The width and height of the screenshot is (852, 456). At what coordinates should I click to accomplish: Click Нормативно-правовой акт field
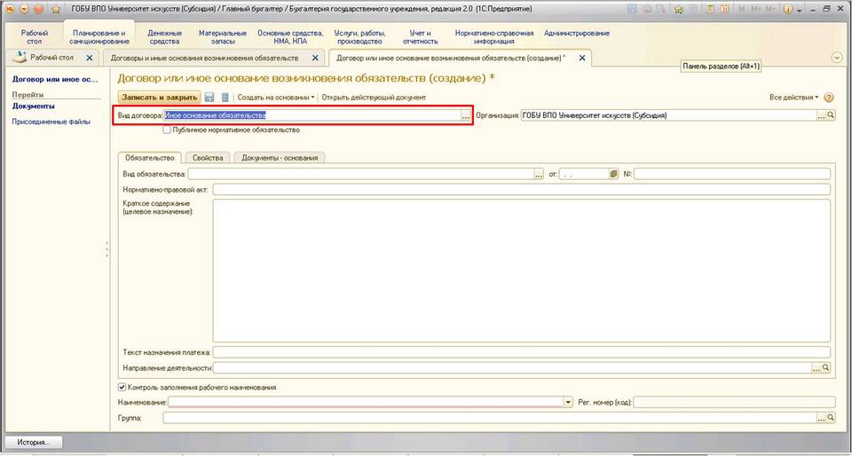coord(522,190)
